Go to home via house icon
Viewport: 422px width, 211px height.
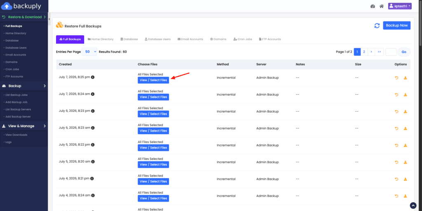(x=381, y=6)
